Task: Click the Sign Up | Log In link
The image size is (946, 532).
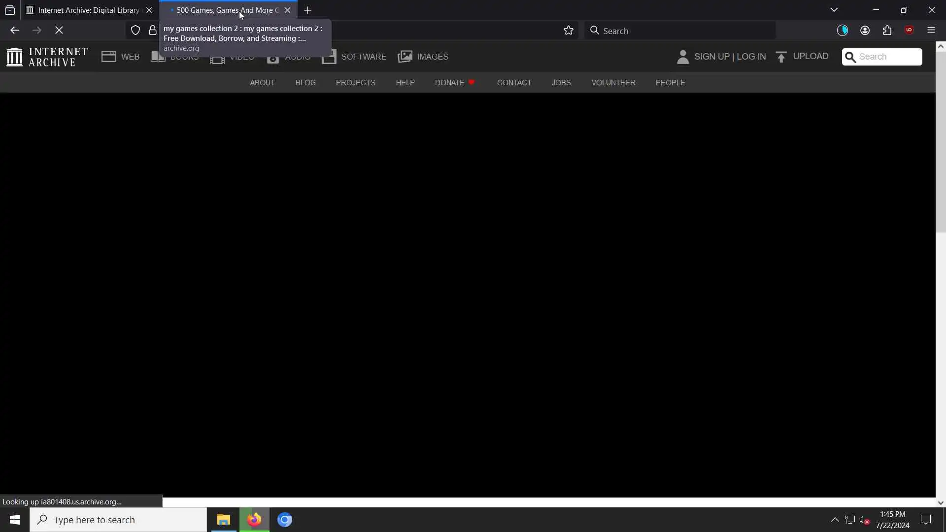Action: [730, 57]
